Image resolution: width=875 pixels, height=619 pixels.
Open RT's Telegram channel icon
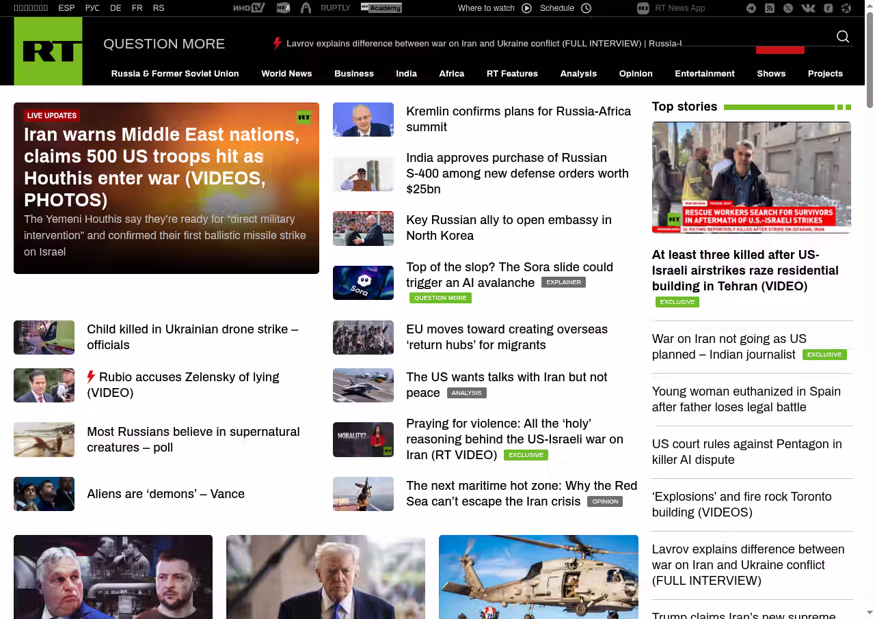tap(751, 8)
